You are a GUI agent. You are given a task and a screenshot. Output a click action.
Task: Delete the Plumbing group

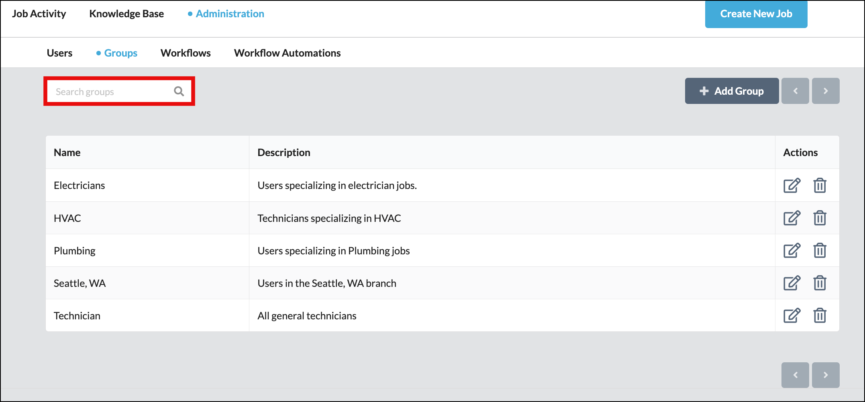tap(819, 251)
